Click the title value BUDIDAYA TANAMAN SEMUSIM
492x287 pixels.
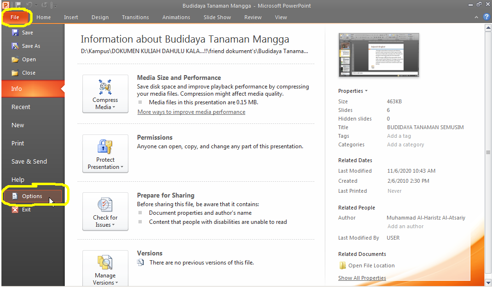425,127
